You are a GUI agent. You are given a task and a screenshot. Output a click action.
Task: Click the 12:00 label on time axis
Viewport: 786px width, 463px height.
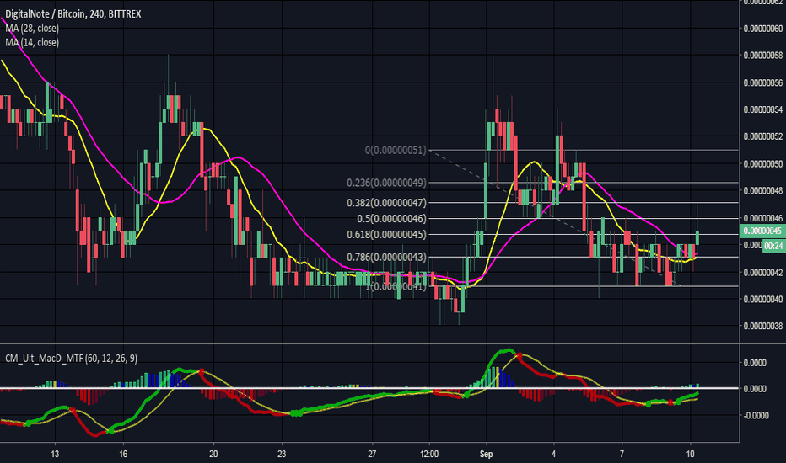click(429, 454)
